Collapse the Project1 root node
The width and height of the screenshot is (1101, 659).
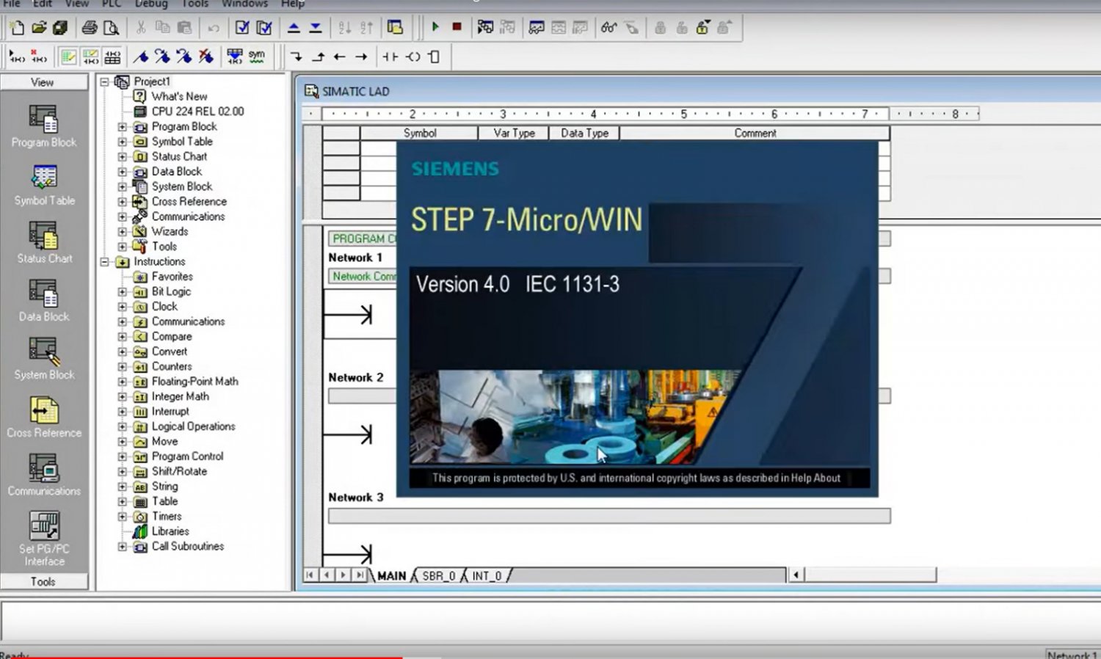click(x=105, y=81)
